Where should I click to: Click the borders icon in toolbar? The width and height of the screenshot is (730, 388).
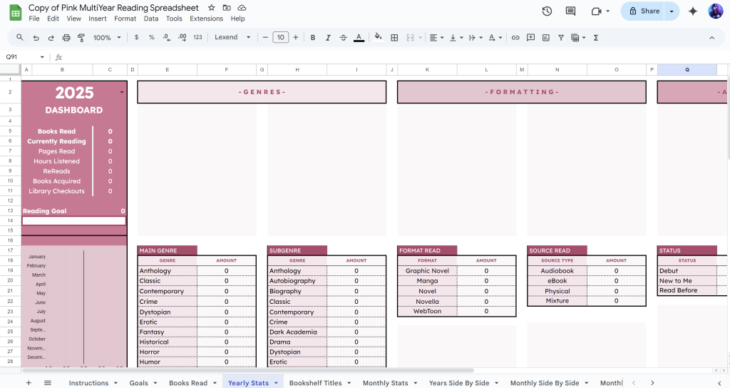pos(394,38)
